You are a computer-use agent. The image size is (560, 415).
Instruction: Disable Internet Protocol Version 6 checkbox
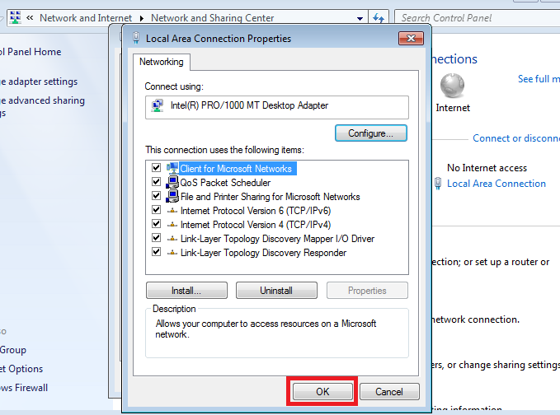pyautogui.click(x=156, y=210)
